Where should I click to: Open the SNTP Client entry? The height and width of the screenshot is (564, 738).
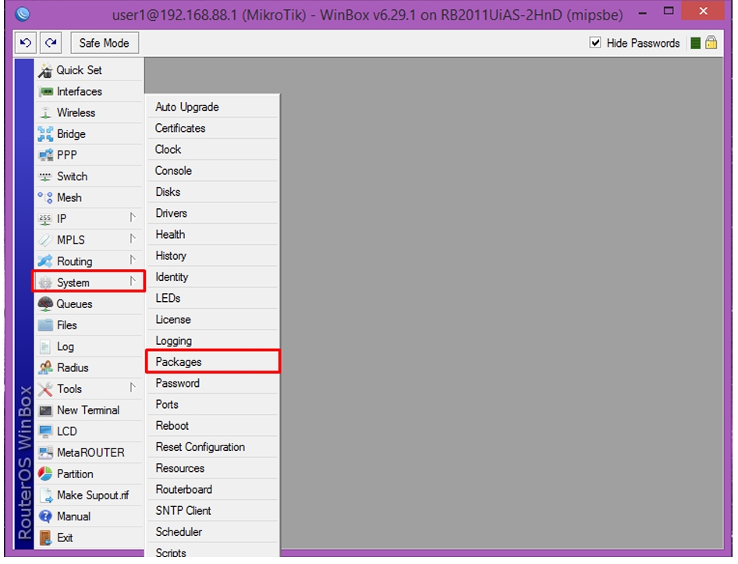(x=213, y=511)
